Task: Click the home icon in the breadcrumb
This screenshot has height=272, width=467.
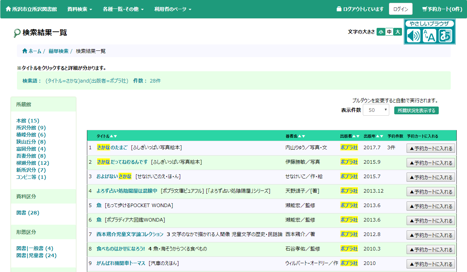Action: [x=25, y=51]
